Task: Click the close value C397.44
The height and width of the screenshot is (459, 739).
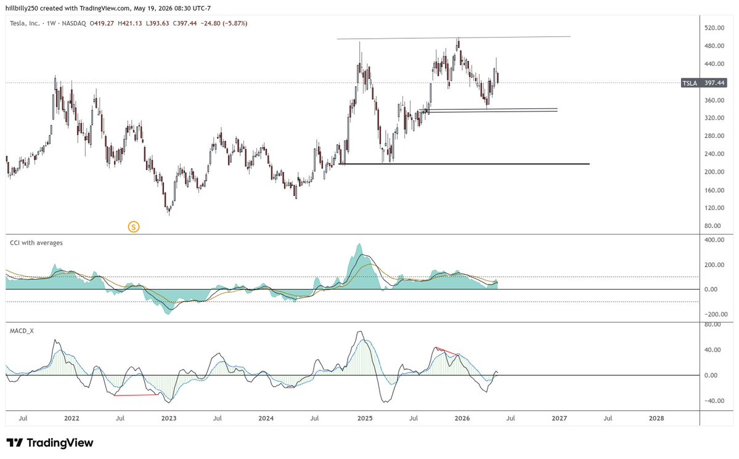Action: (x=184, y=23)
